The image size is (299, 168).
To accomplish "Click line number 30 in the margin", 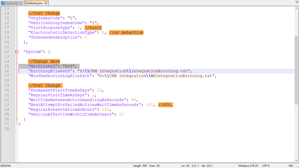I will point(6,90).
